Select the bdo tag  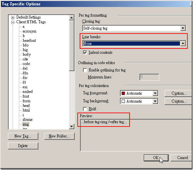[25, 45]
